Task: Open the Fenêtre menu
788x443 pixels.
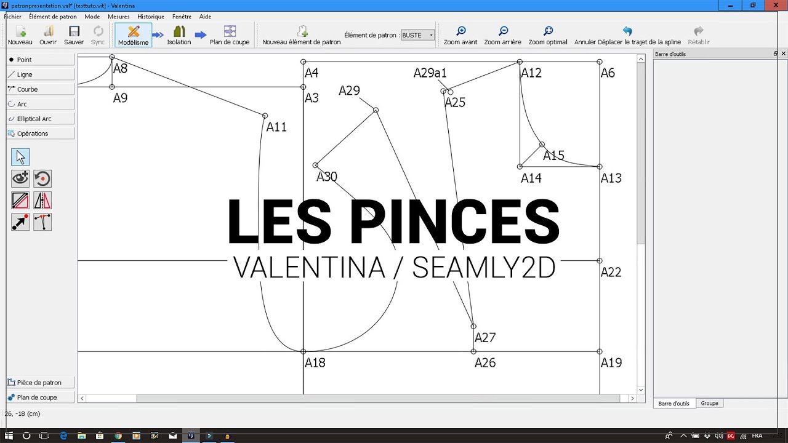Action: click(182, 17)
